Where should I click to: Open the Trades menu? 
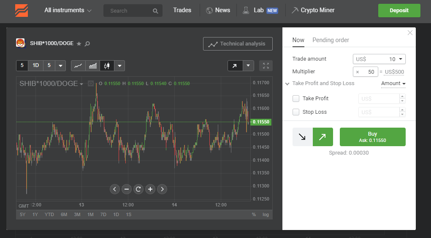(x=182, y=10)
